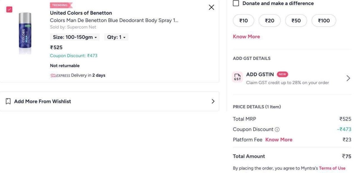Select the ₹10 donation option
The image size is (356, 173).
pos(243,20)
